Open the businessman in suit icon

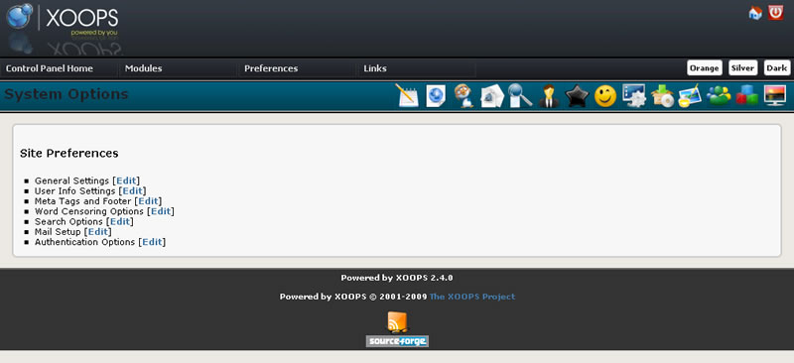pos(549,95)
